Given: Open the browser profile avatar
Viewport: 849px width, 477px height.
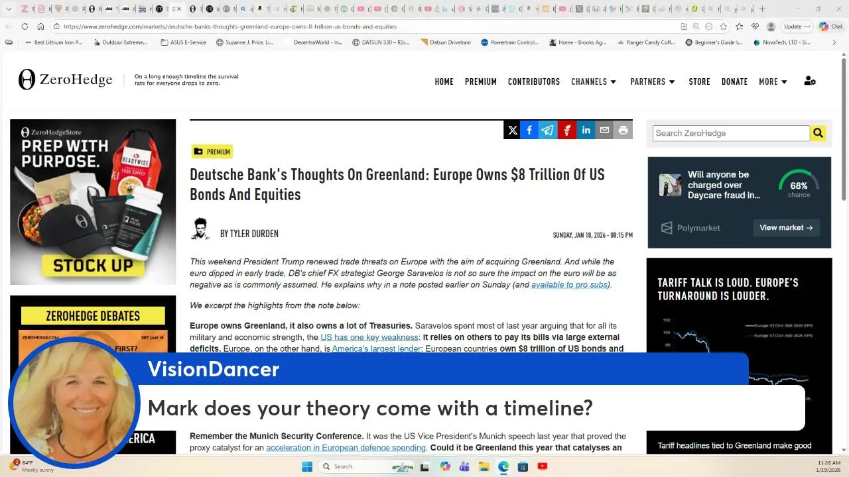Looking at the screenshot, I should (x=771, y=26).
